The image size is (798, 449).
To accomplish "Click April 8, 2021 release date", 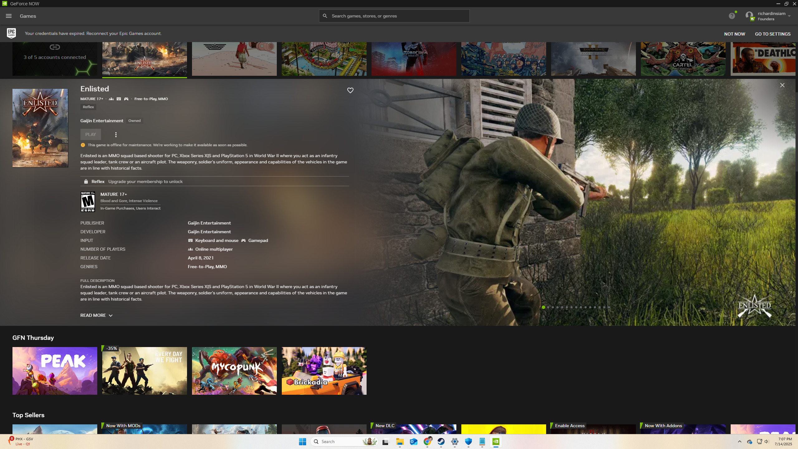I will pos(201,258).
